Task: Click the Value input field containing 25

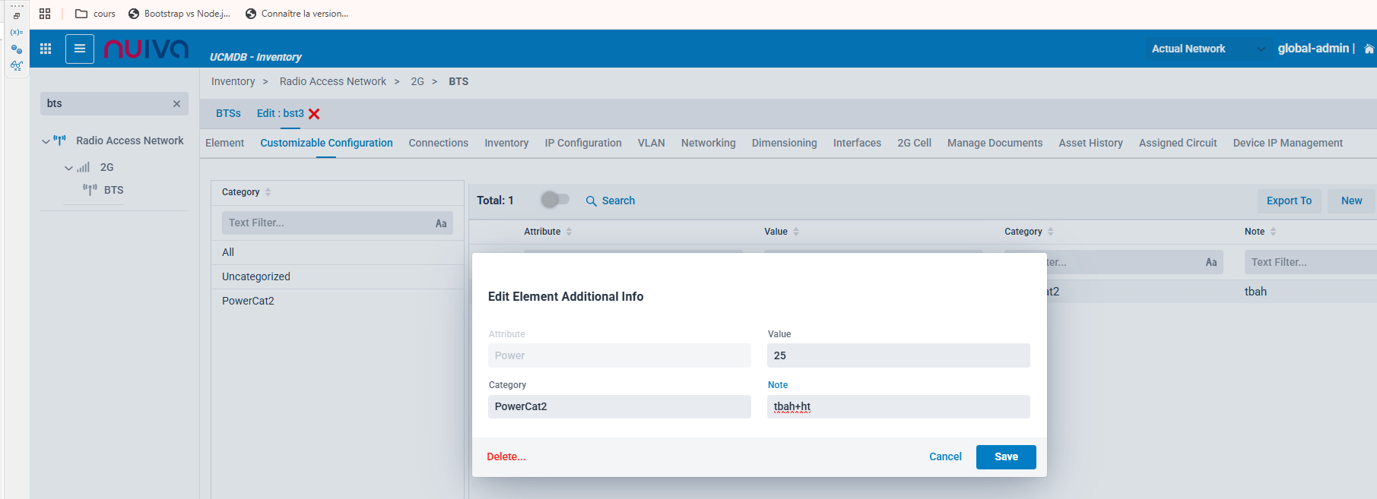Action: tap(898, 355)
